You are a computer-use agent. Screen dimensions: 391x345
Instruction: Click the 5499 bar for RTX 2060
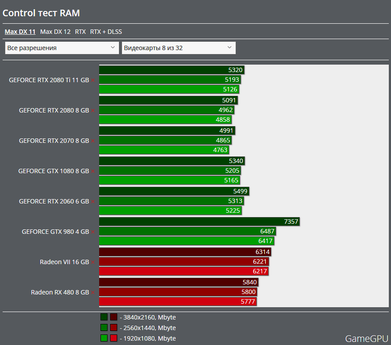(x=174, y=191)
